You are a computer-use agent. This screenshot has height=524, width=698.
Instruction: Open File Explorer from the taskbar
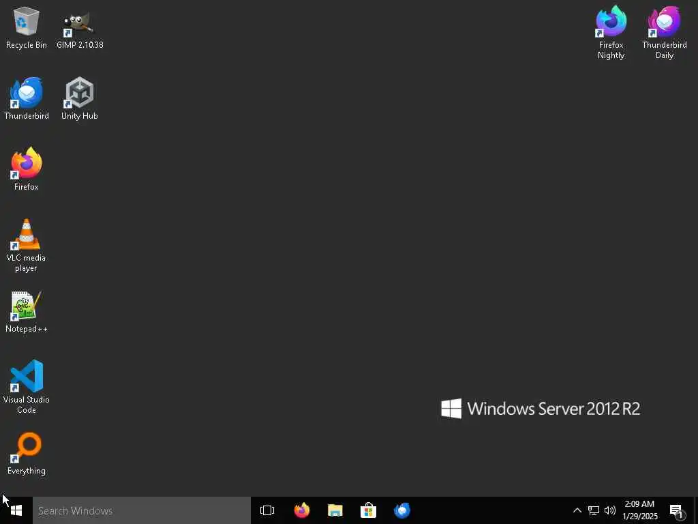(335, 510)
